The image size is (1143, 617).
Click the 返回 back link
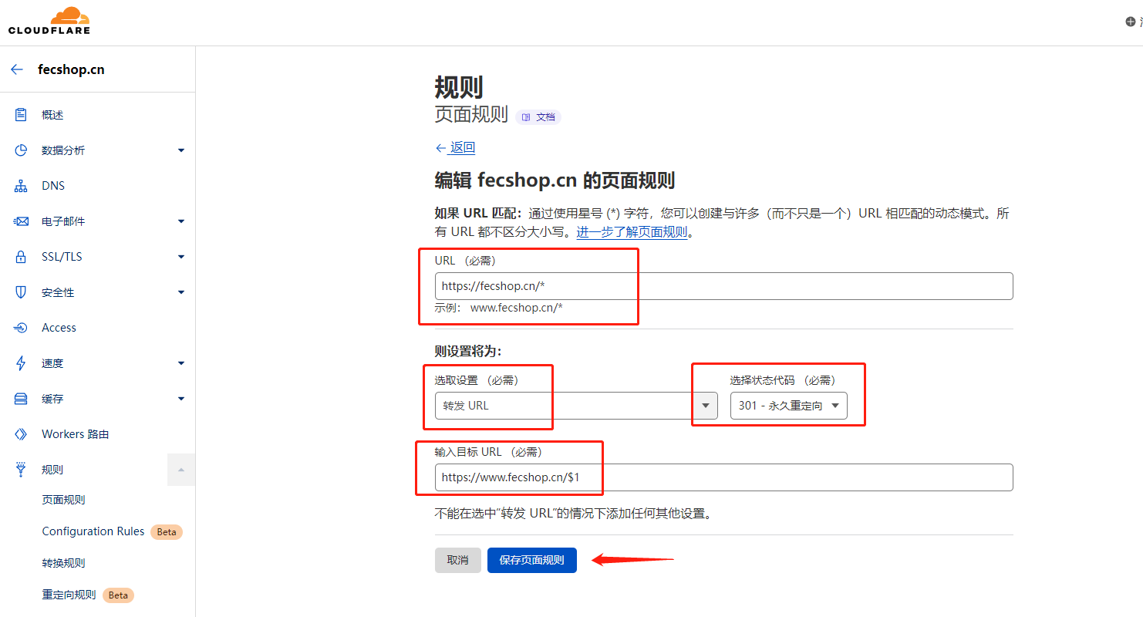pyautogui.click(x=455, y=147)
